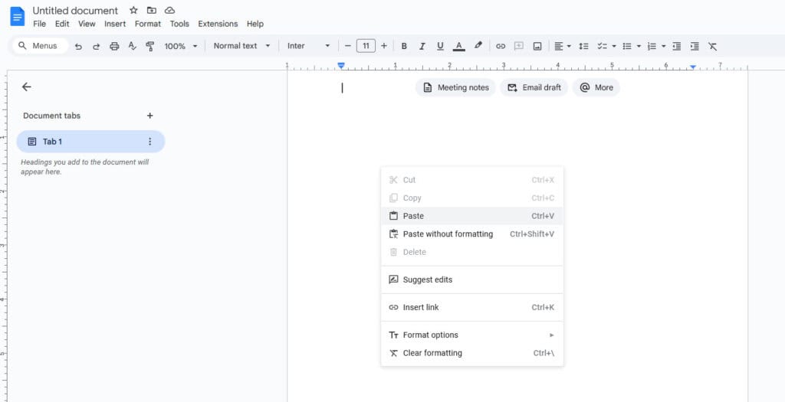Open the Extensions menu

(x=218, y=24)
